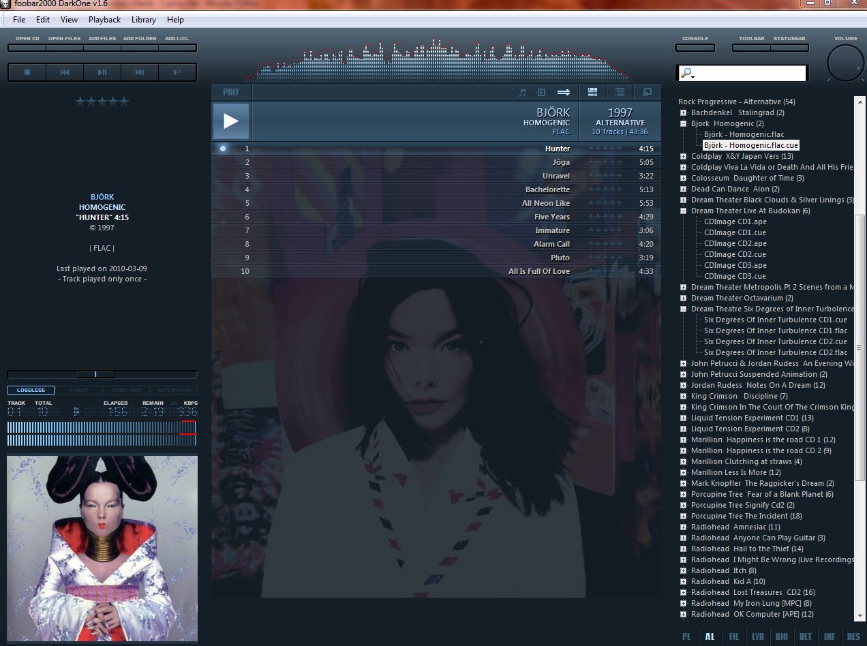
Task: Click the music note icon in playlist toolbar
Action: pyautogui.click(x=523, y=92)
